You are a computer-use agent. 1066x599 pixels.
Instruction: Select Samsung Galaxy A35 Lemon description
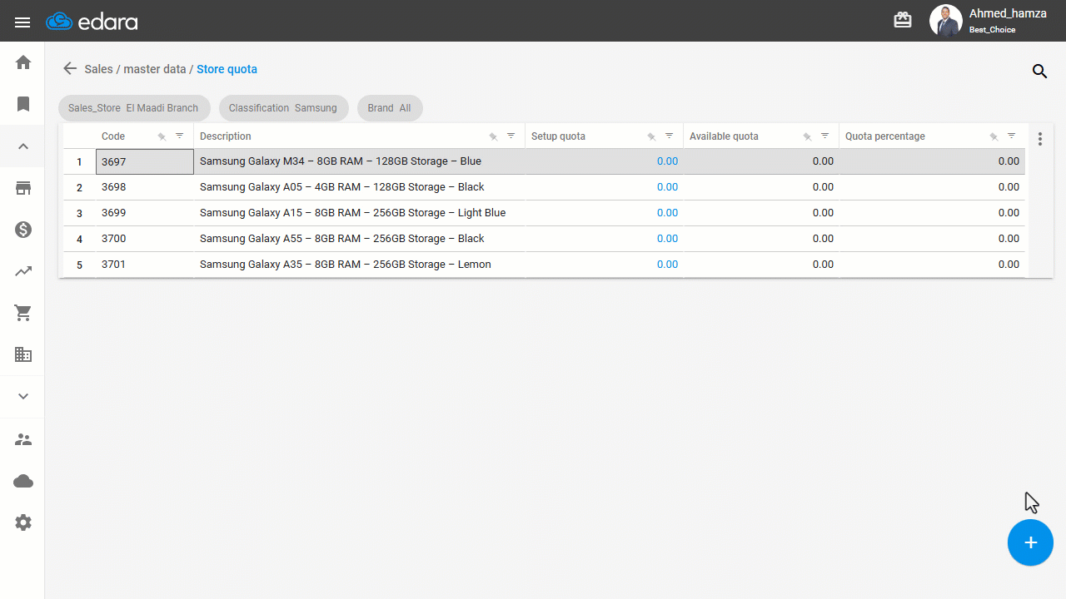click(346, 265)
